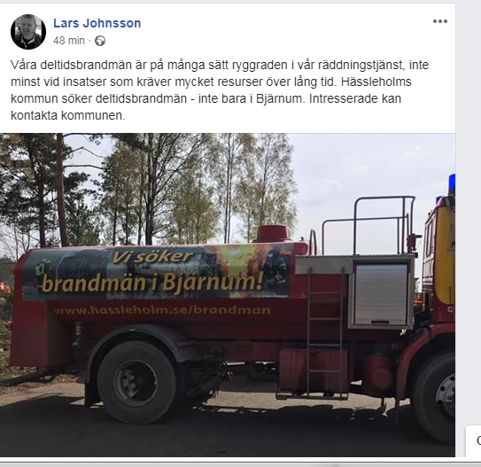Click the partly visible front wheel
Screen dimensions: 481x467
[x=434, y=397]
